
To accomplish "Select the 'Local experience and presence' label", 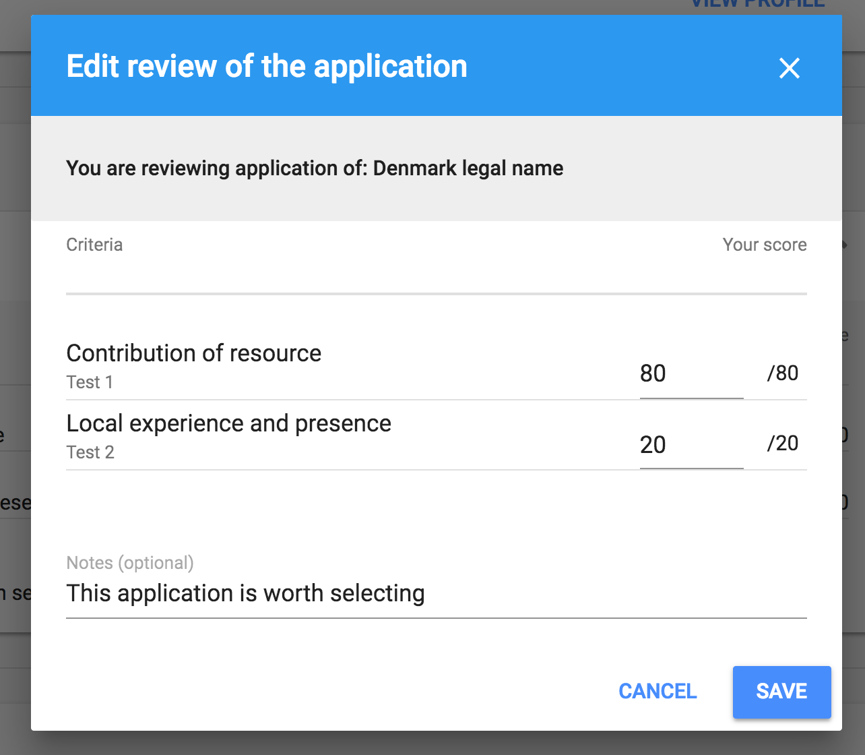I will (228, 423).
